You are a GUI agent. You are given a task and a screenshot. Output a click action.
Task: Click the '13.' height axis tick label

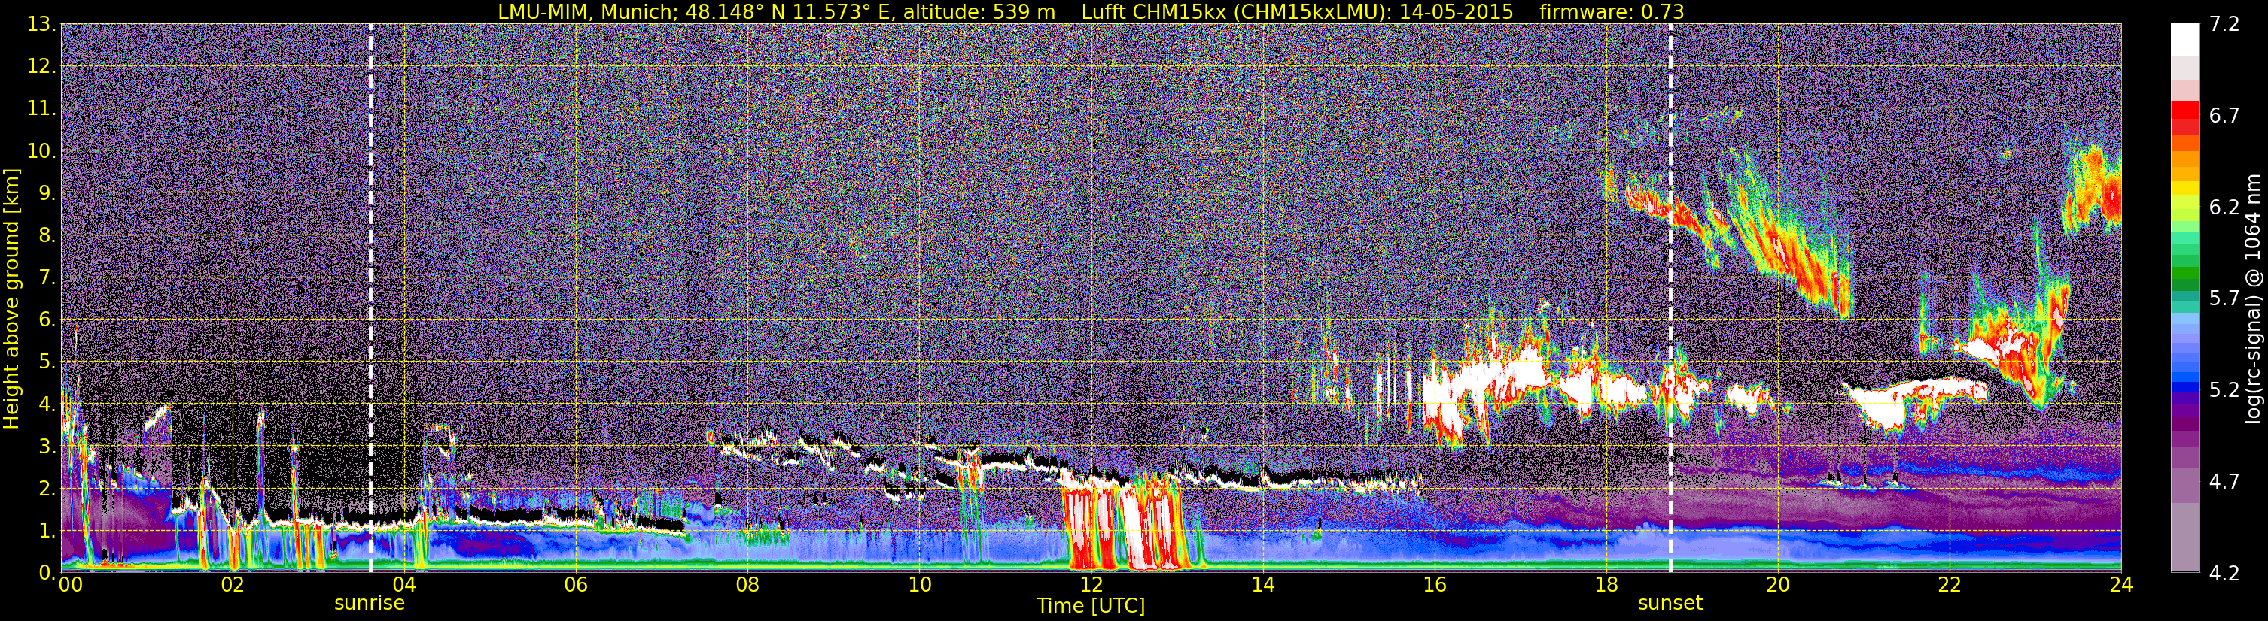pos(42,24)
